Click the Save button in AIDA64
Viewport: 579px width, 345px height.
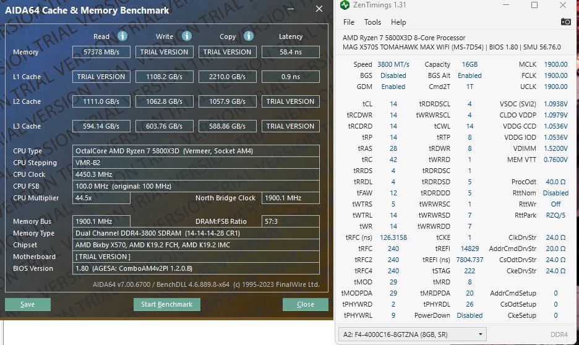pyautogui.click(x=28, y=304)
